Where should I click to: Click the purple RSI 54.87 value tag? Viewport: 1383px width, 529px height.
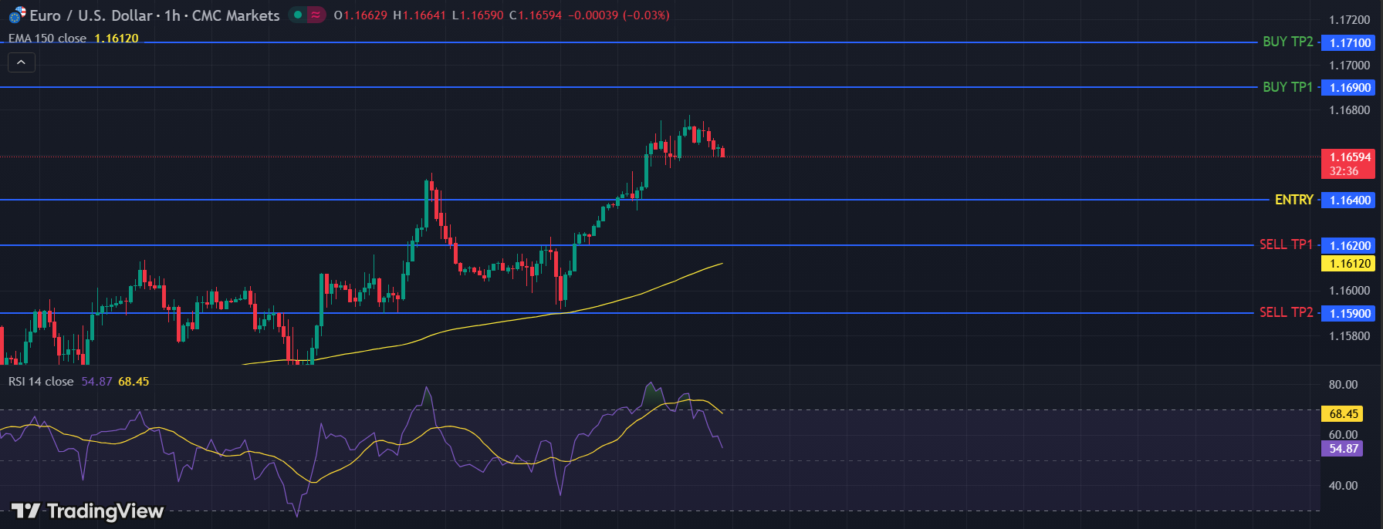pyautogui.click(x=1343, y=449)
